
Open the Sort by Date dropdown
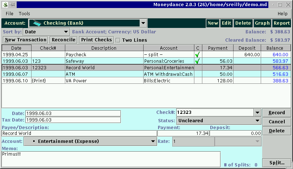coord(46,32)
